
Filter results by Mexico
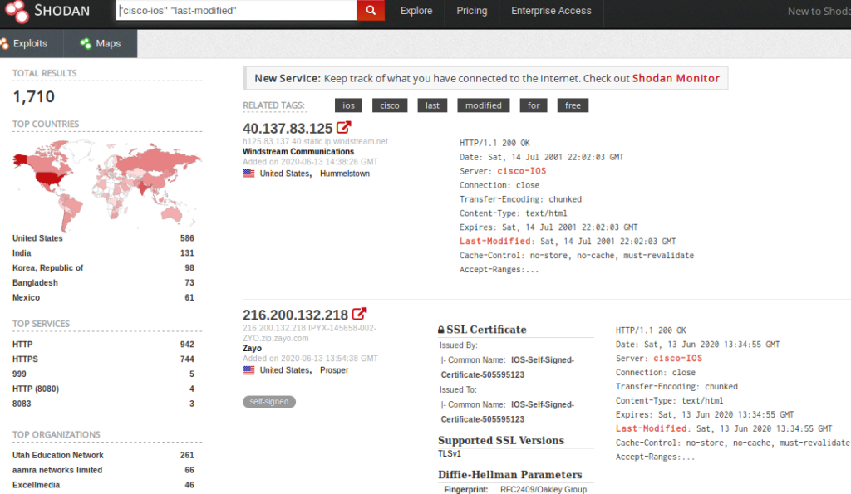(x=26, y=297)
